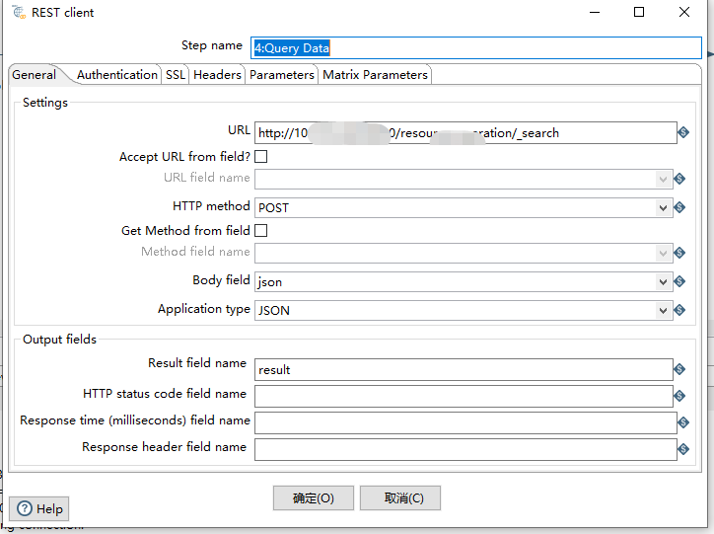Open the Authentication tab
714x534 pixels.
117,75
